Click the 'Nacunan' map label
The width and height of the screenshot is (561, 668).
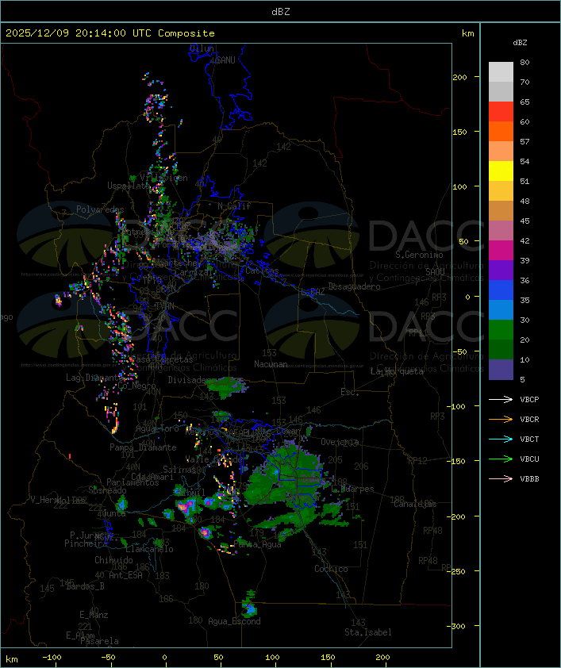pyautogui.click(x=271, y=364)
